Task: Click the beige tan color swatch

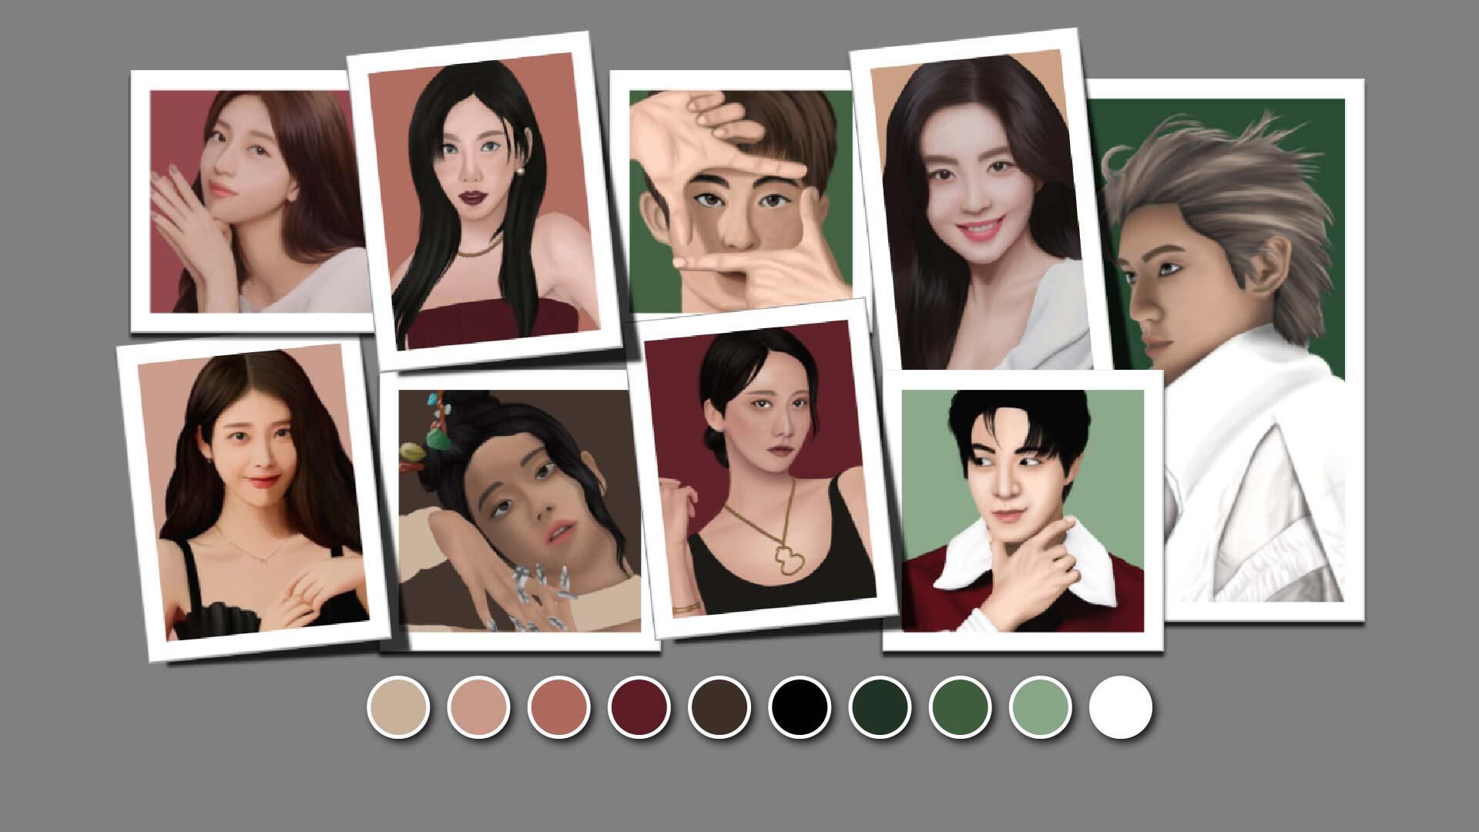Action: (398, 707)
